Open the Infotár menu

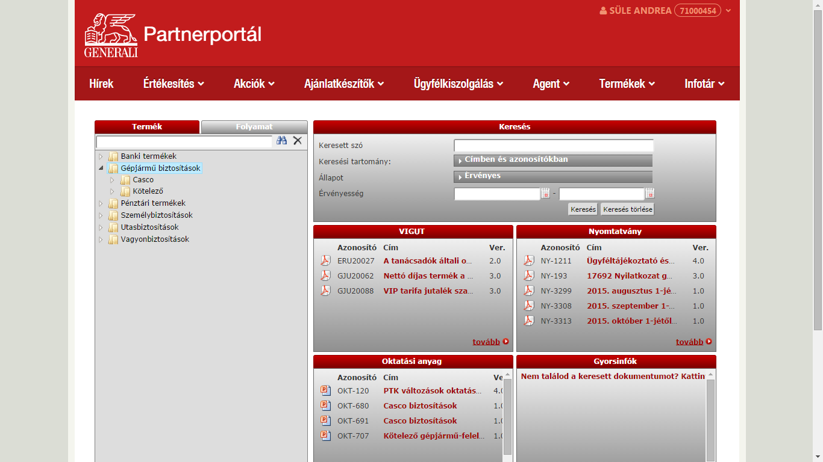(x=705, y=84)
